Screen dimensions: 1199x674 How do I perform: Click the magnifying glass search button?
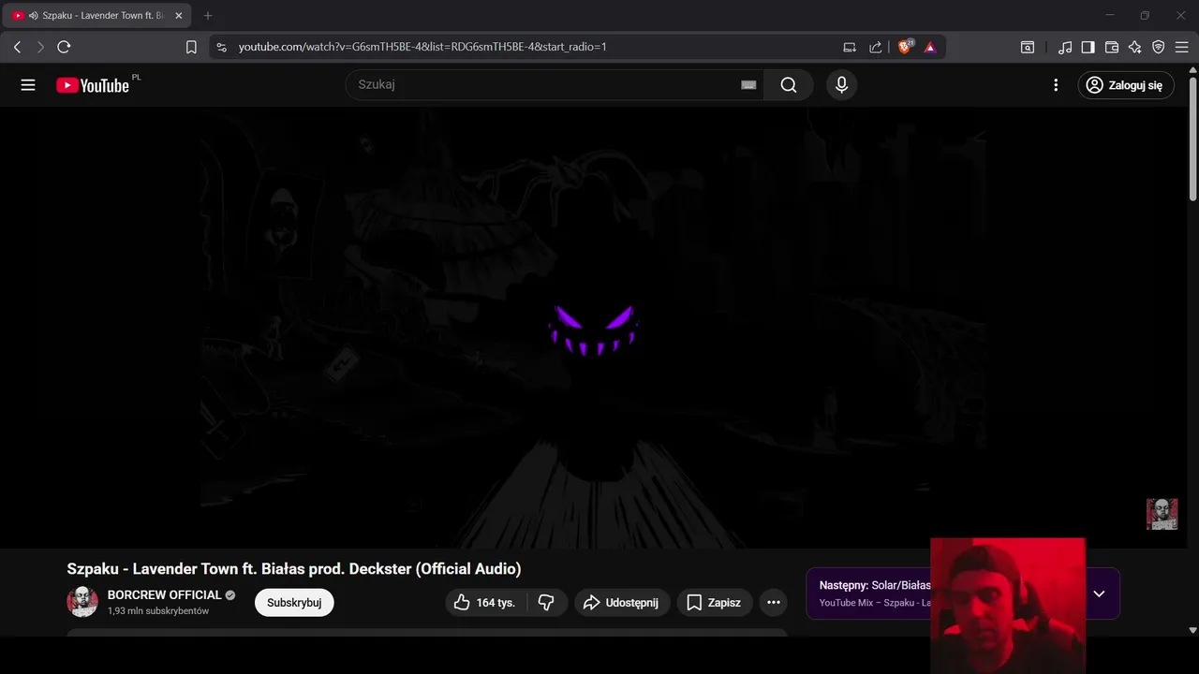[x=789, y=85]
